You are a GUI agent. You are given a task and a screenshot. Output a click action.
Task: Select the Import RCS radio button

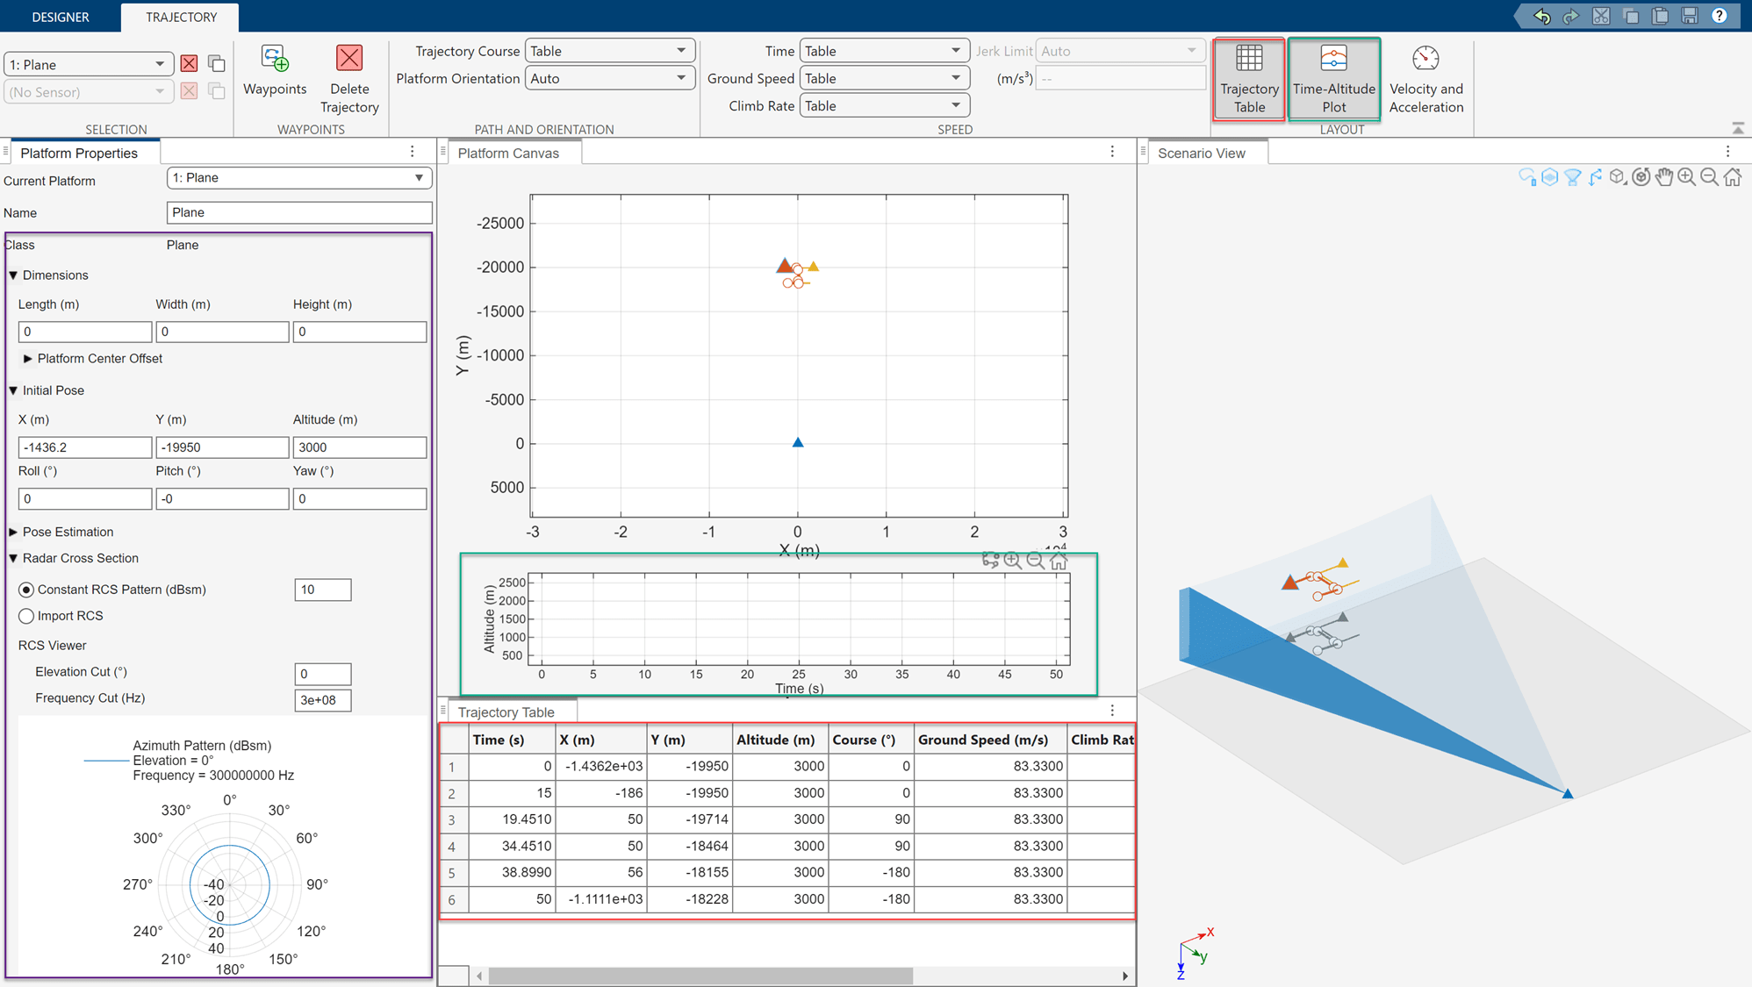[26, 616]
